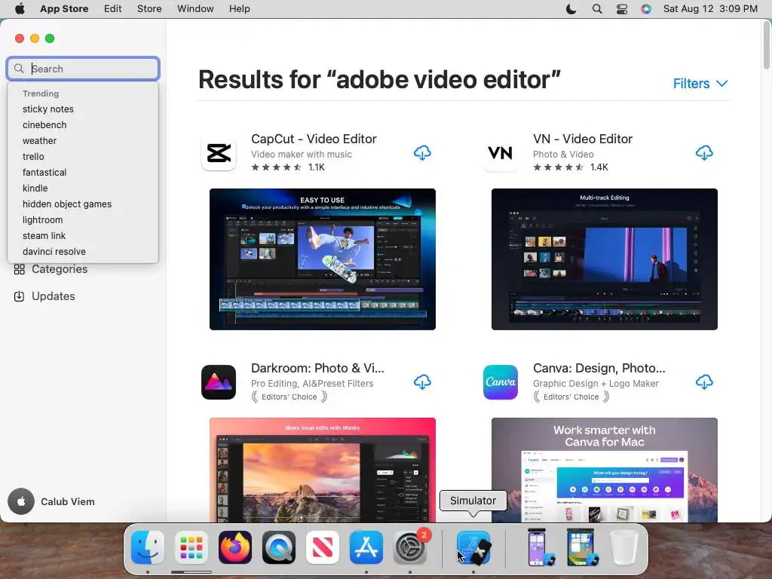Open the iPad simulator window in Dock
Viewport: 772px width, 579px height.
(x=581, y=547)
